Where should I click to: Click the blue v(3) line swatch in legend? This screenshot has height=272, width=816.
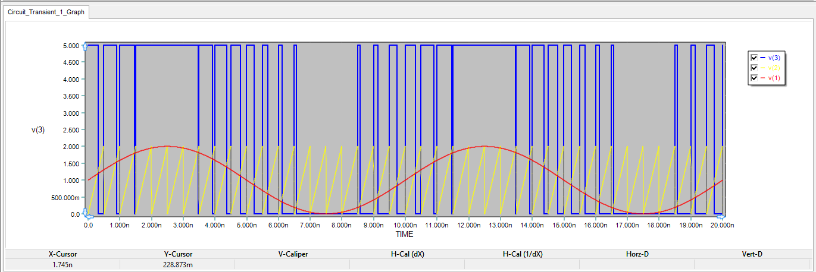[x=763, y=58]
